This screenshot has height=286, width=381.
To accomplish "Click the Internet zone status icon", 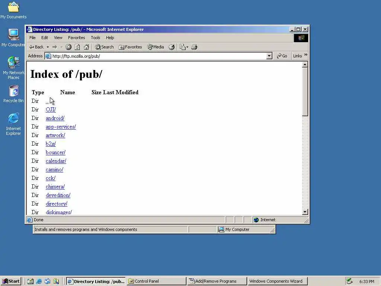I will 256,220.
